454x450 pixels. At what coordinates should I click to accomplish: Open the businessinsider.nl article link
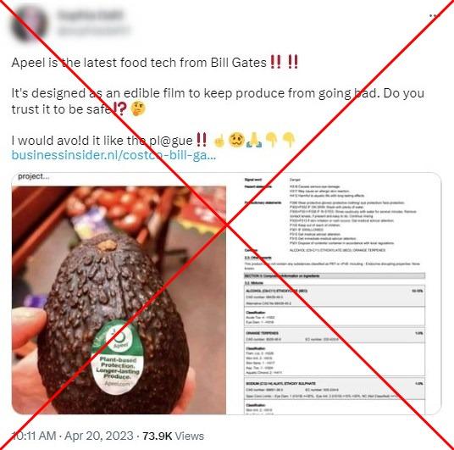[x=113, y=155]
